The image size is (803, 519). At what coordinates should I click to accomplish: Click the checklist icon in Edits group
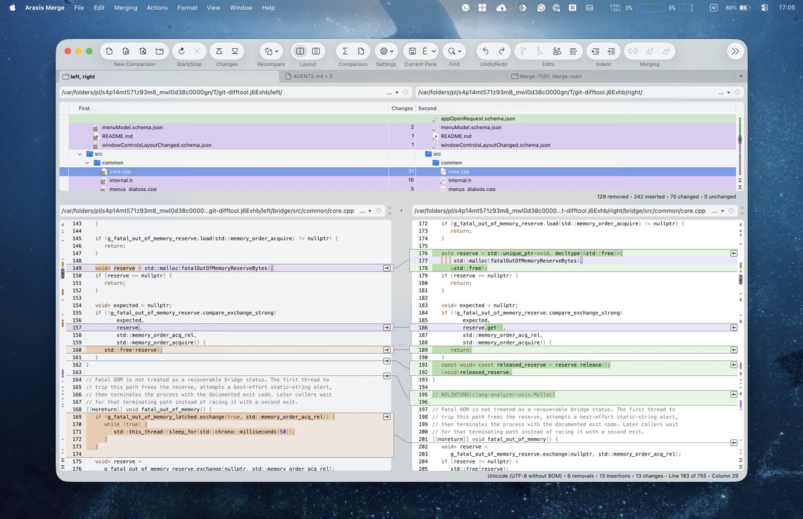coord(573,51)
